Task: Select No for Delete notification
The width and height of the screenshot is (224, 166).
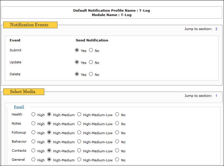Action: 91,74
